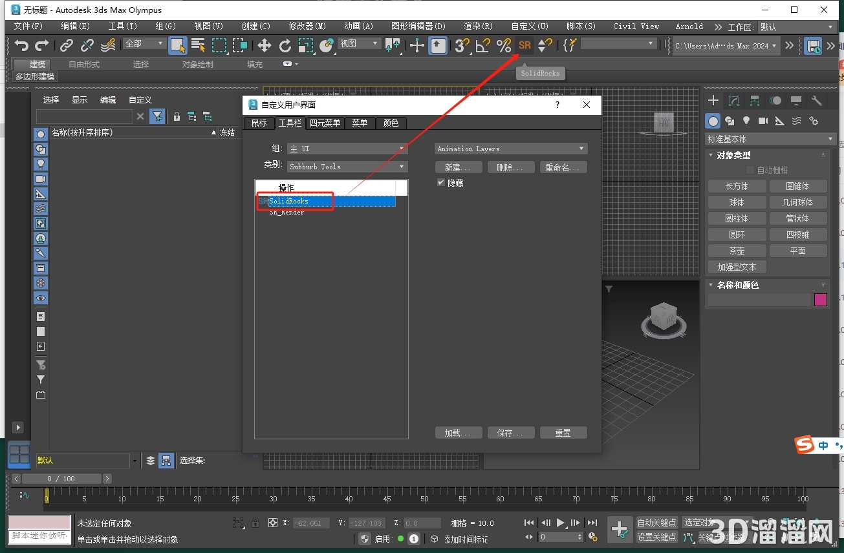Switch to the 颜色 tab
This screenshot has width=844, height=553.
[x=391, y=123]
